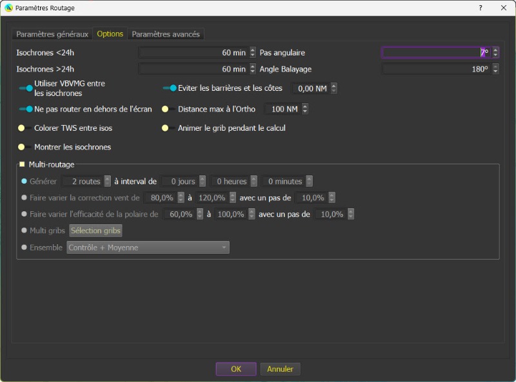Turn on Montrer les isochrones

click(25, 147)
